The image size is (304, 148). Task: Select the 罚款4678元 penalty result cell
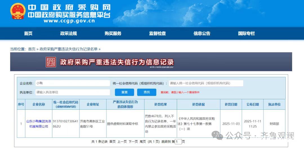160,124
